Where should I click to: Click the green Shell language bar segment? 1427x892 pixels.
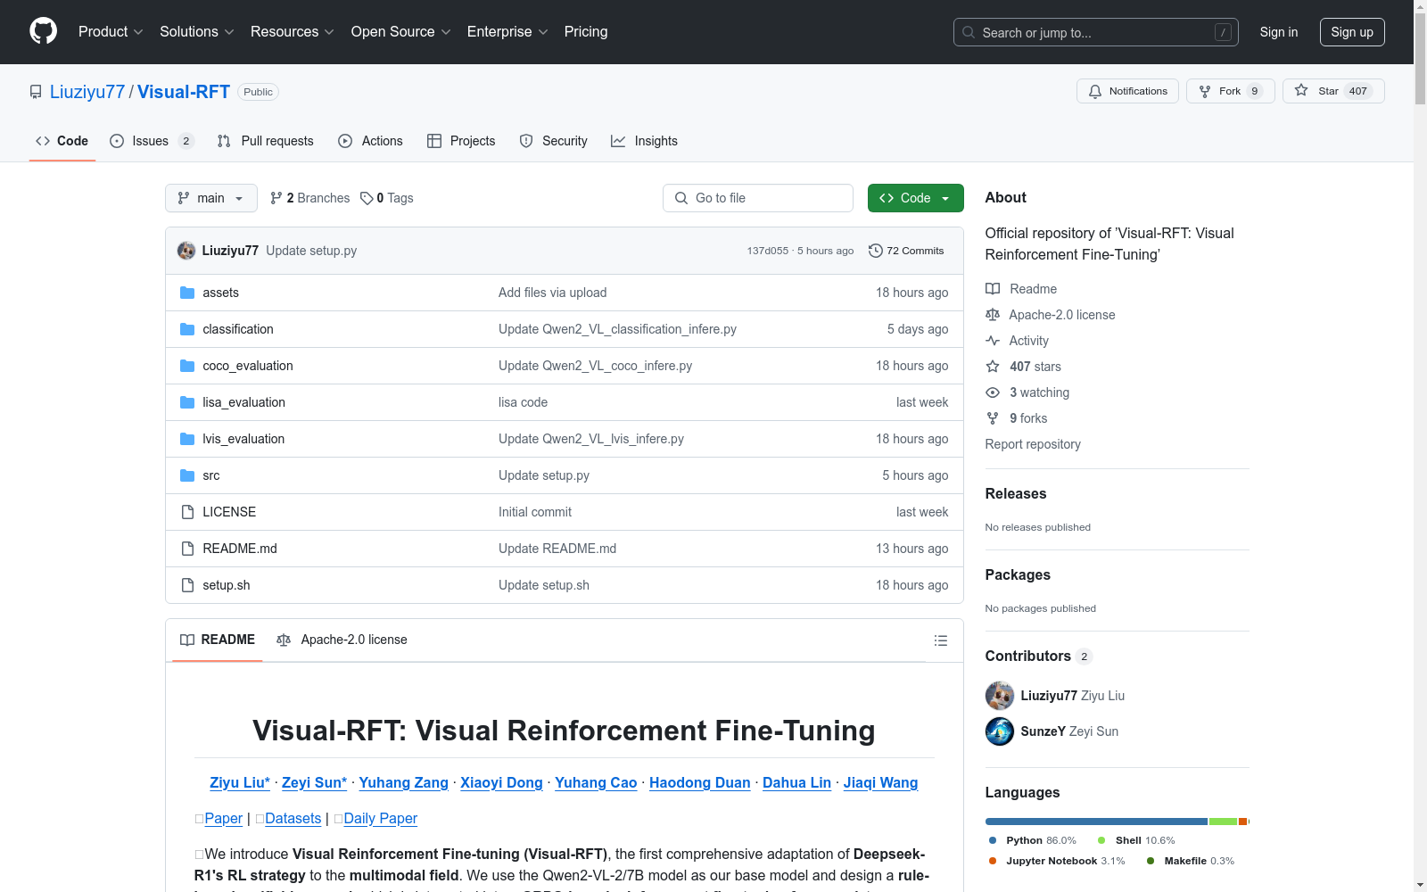click(1223, 822)
